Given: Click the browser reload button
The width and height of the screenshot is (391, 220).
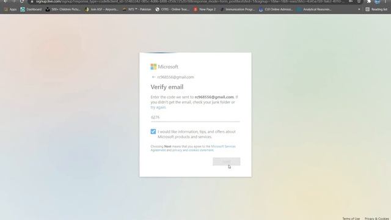Looking at the screenshot, I should [x=22, y=1].
